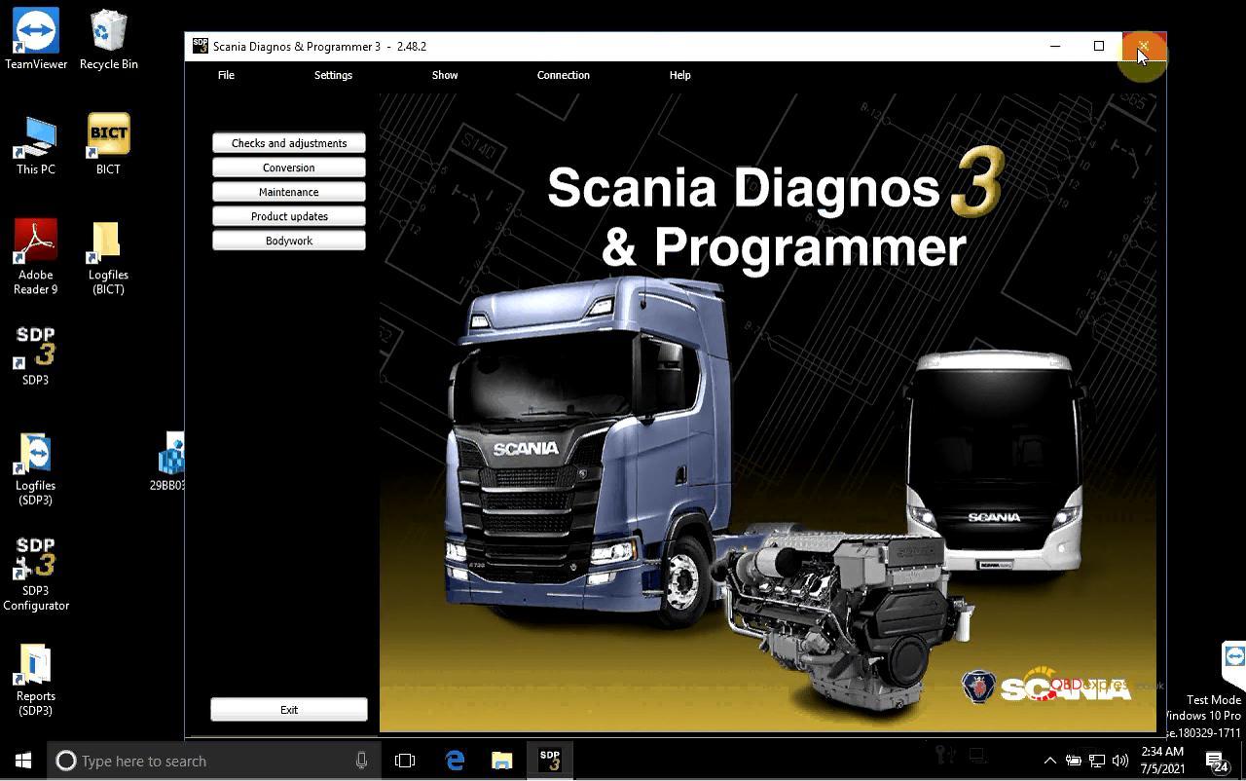Select SDP3 Configurator desktop shortcut
Viewport: 1246px width, 781px height.
coord(36,575)
